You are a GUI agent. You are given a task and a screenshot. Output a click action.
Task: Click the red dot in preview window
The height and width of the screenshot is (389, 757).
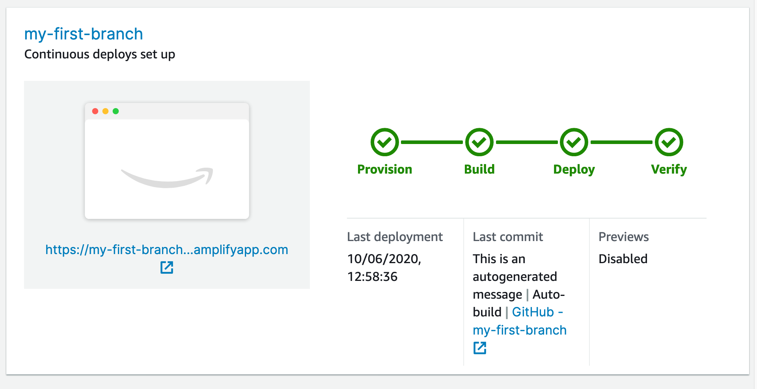95,111
